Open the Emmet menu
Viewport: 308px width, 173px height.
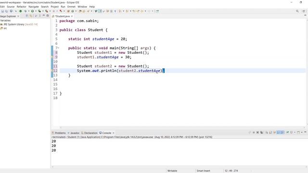[x=71, y=7]
